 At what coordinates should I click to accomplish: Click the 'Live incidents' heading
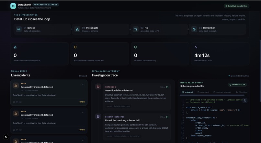click(x=20, y=75)
